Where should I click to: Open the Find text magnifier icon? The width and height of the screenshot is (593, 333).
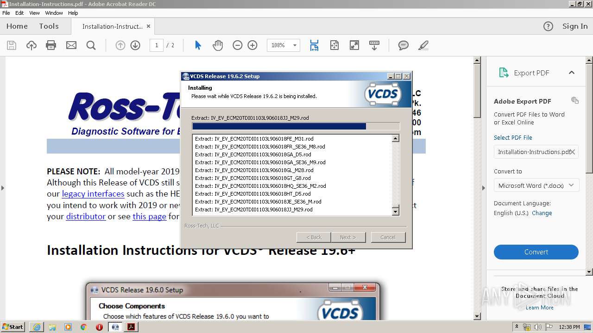[91, 45]
